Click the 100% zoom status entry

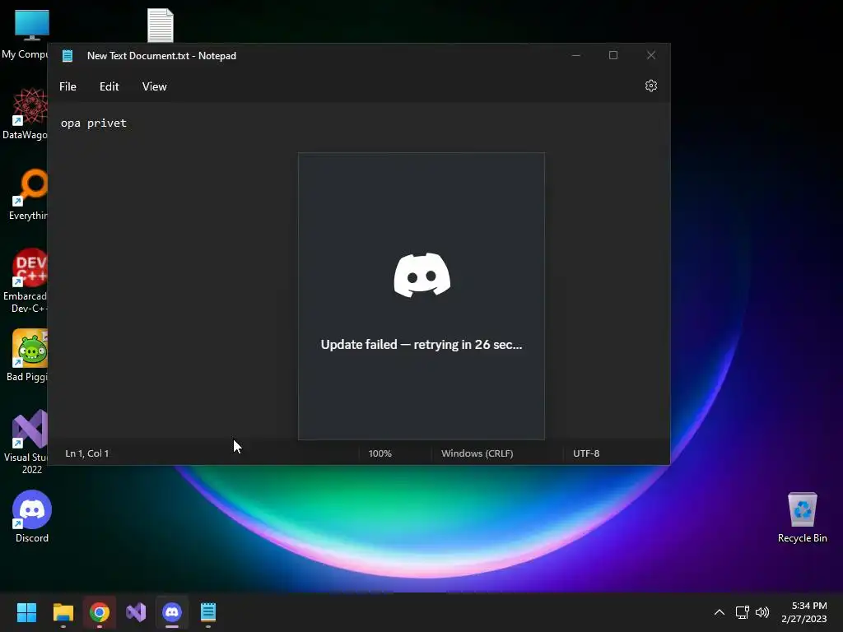(380, 453)
